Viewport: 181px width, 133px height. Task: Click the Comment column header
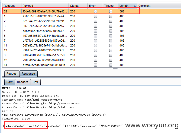point(159,6)
